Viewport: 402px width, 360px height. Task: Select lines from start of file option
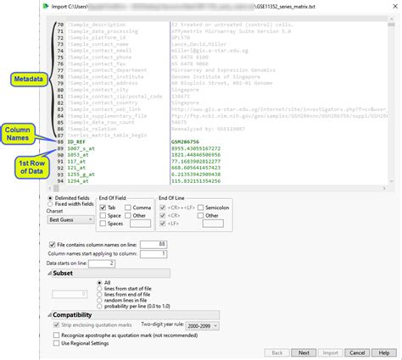(99, 289)
